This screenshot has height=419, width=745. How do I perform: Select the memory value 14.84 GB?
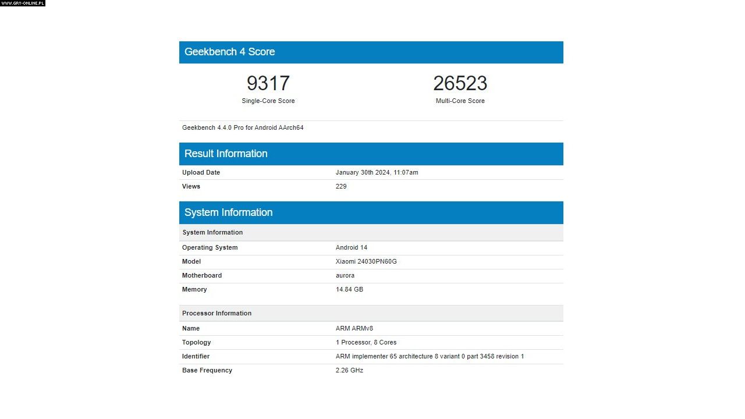pos(349,290)
